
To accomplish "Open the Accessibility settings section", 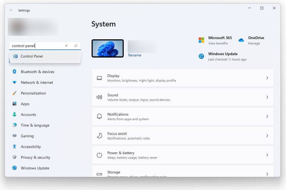I will coord(45,147).
